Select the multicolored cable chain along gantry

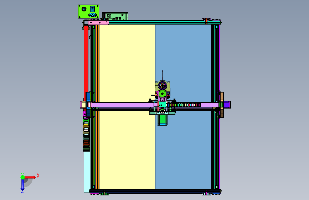tap(184, 105)
